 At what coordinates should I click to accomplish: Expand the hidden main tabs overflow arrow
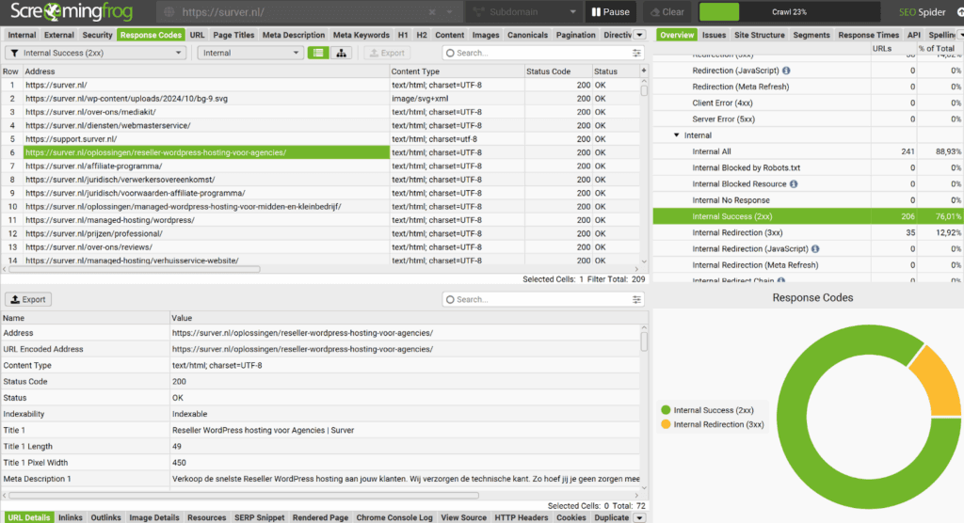point(639,35)
